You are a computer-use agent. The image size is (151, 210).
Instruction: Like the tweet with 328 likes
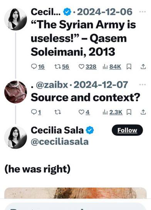click(x=87, y=66)
